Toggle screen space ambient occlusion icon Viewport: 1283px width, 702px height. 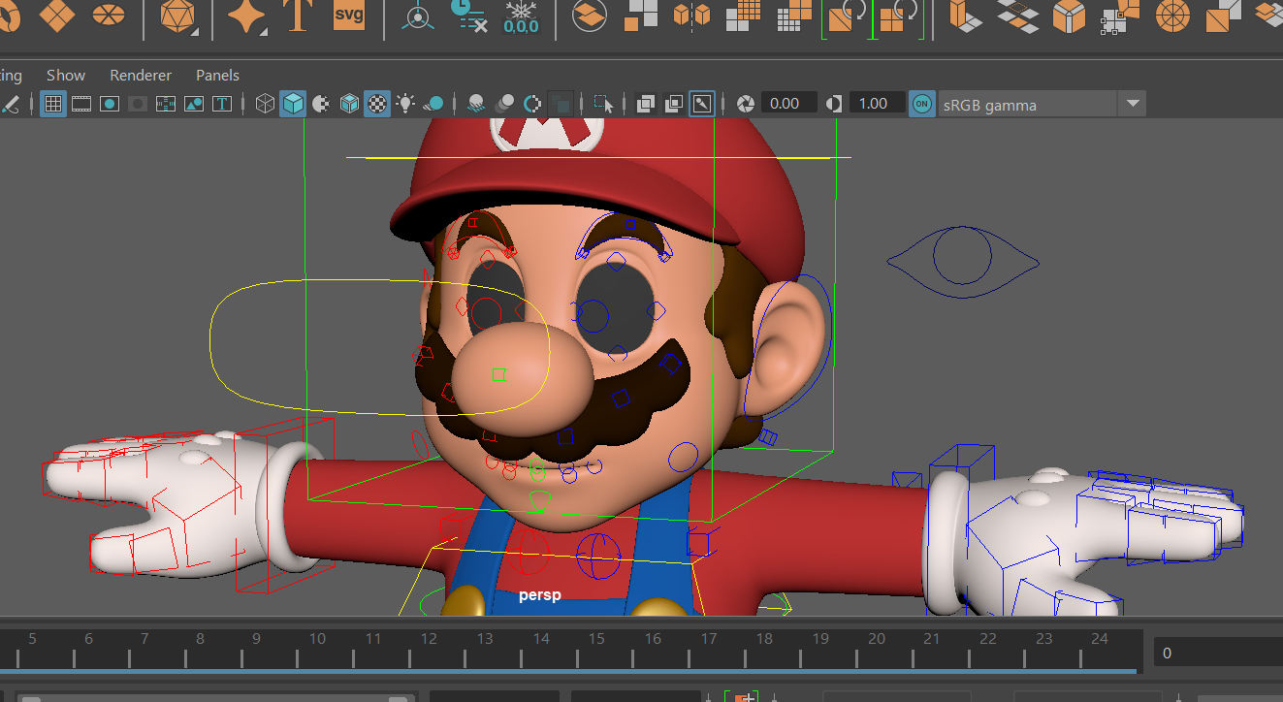[476, 104]
